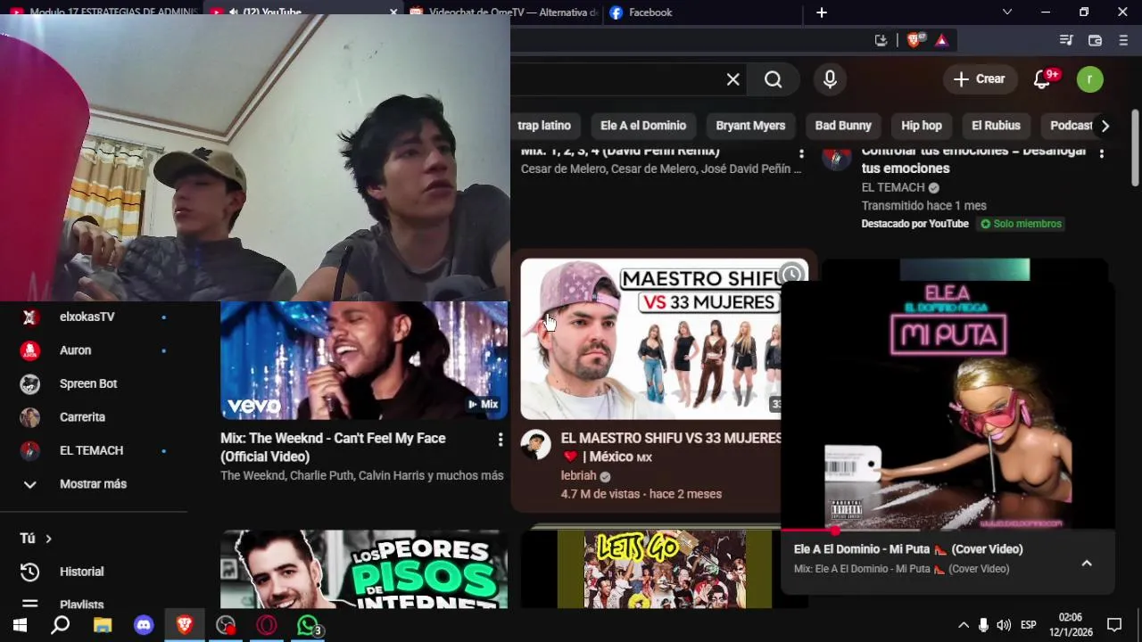Show hidden system tray icons
This screenshot has height=642, width=1142.
[x=964, y=625]
